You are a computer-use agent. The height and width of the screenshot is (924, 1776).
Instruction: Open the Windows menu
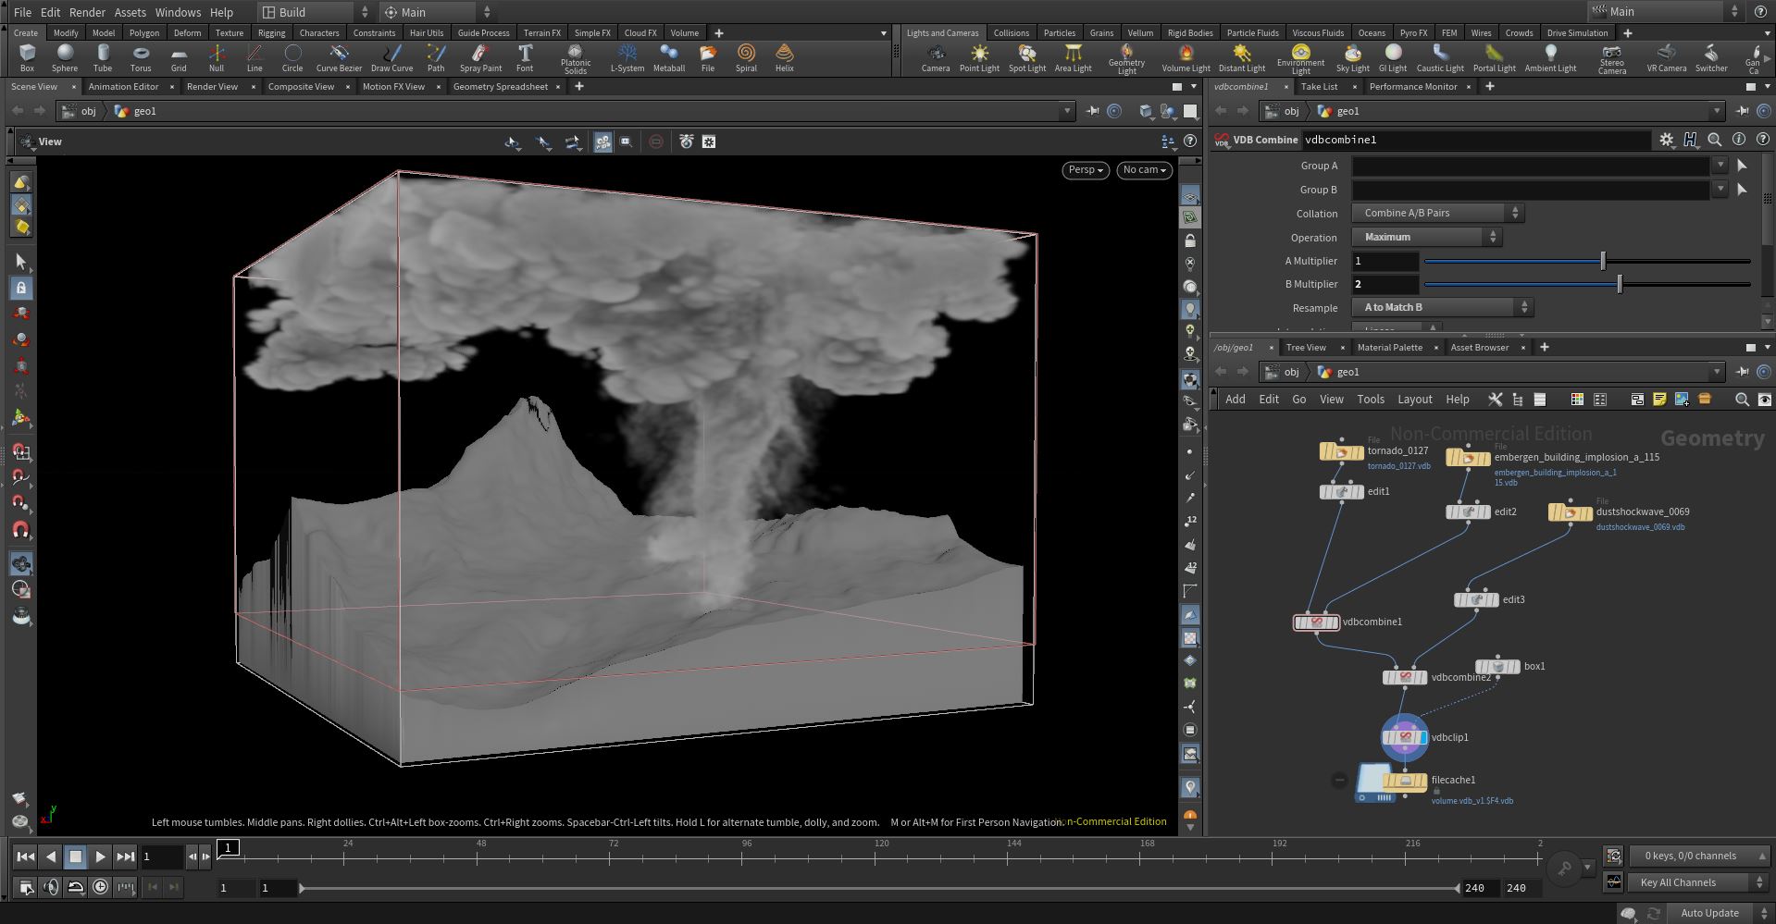click(x=178, y=12)
